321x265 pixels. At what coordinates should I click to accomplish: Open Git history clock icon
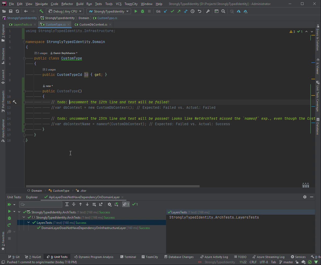(193, 11)
